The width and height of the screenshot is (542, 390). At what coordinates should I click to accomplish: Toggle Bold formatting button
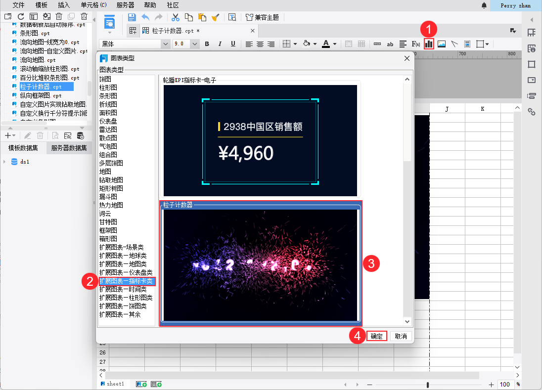(x=207, y=44)
